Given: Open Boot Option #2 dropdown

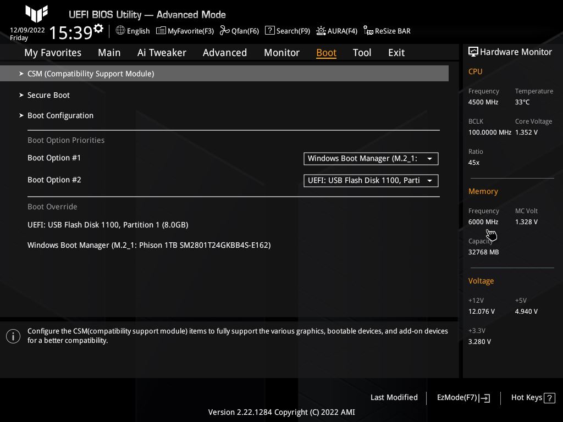Looking at the screenshot, I should click(371, 180).
